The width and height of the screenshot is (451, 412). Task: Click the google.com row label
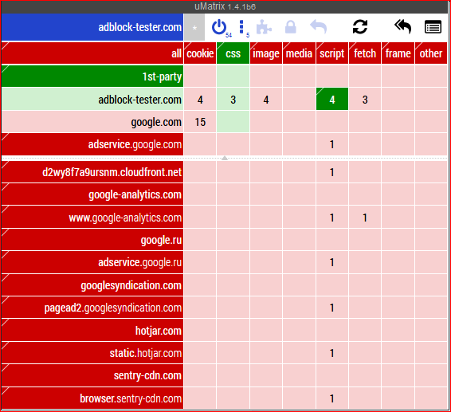92,122
